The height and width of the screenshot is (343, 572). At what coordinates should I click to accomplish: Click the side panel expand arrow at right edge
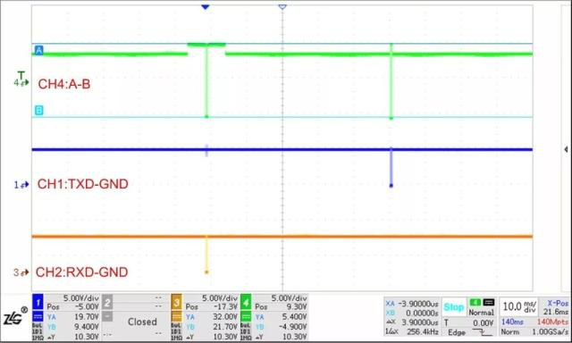click(566, 149)
